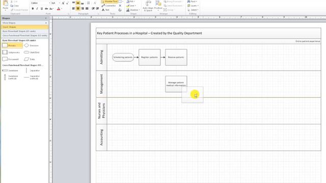Open the shape Fill dropdown
The image size is (326, 183).
pyautogui.click(x=130, y=2)
